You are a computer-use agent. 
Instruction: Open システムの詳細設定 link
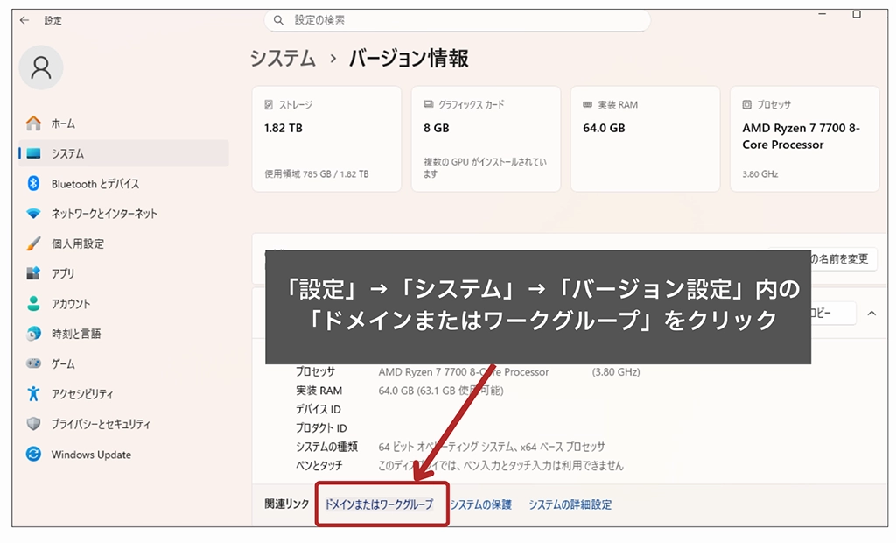570,504
